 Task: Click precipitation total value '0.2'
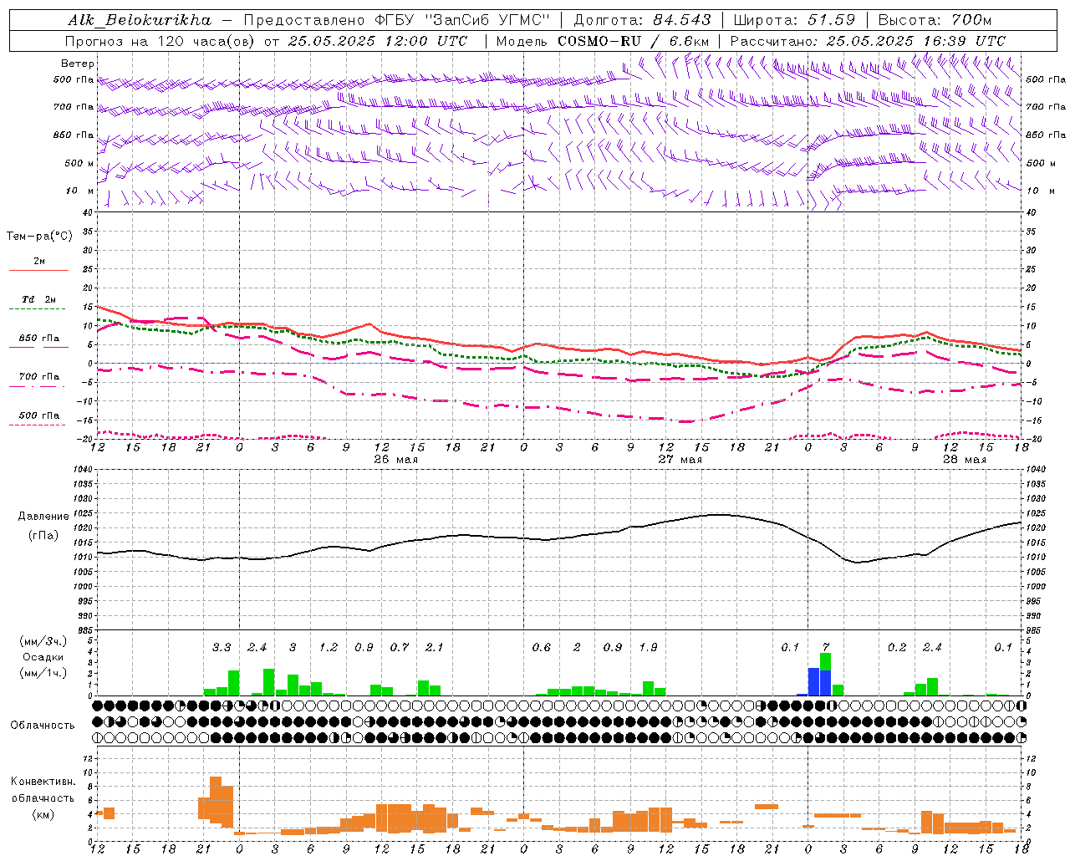pyautogui.click(x=897, y=647)
